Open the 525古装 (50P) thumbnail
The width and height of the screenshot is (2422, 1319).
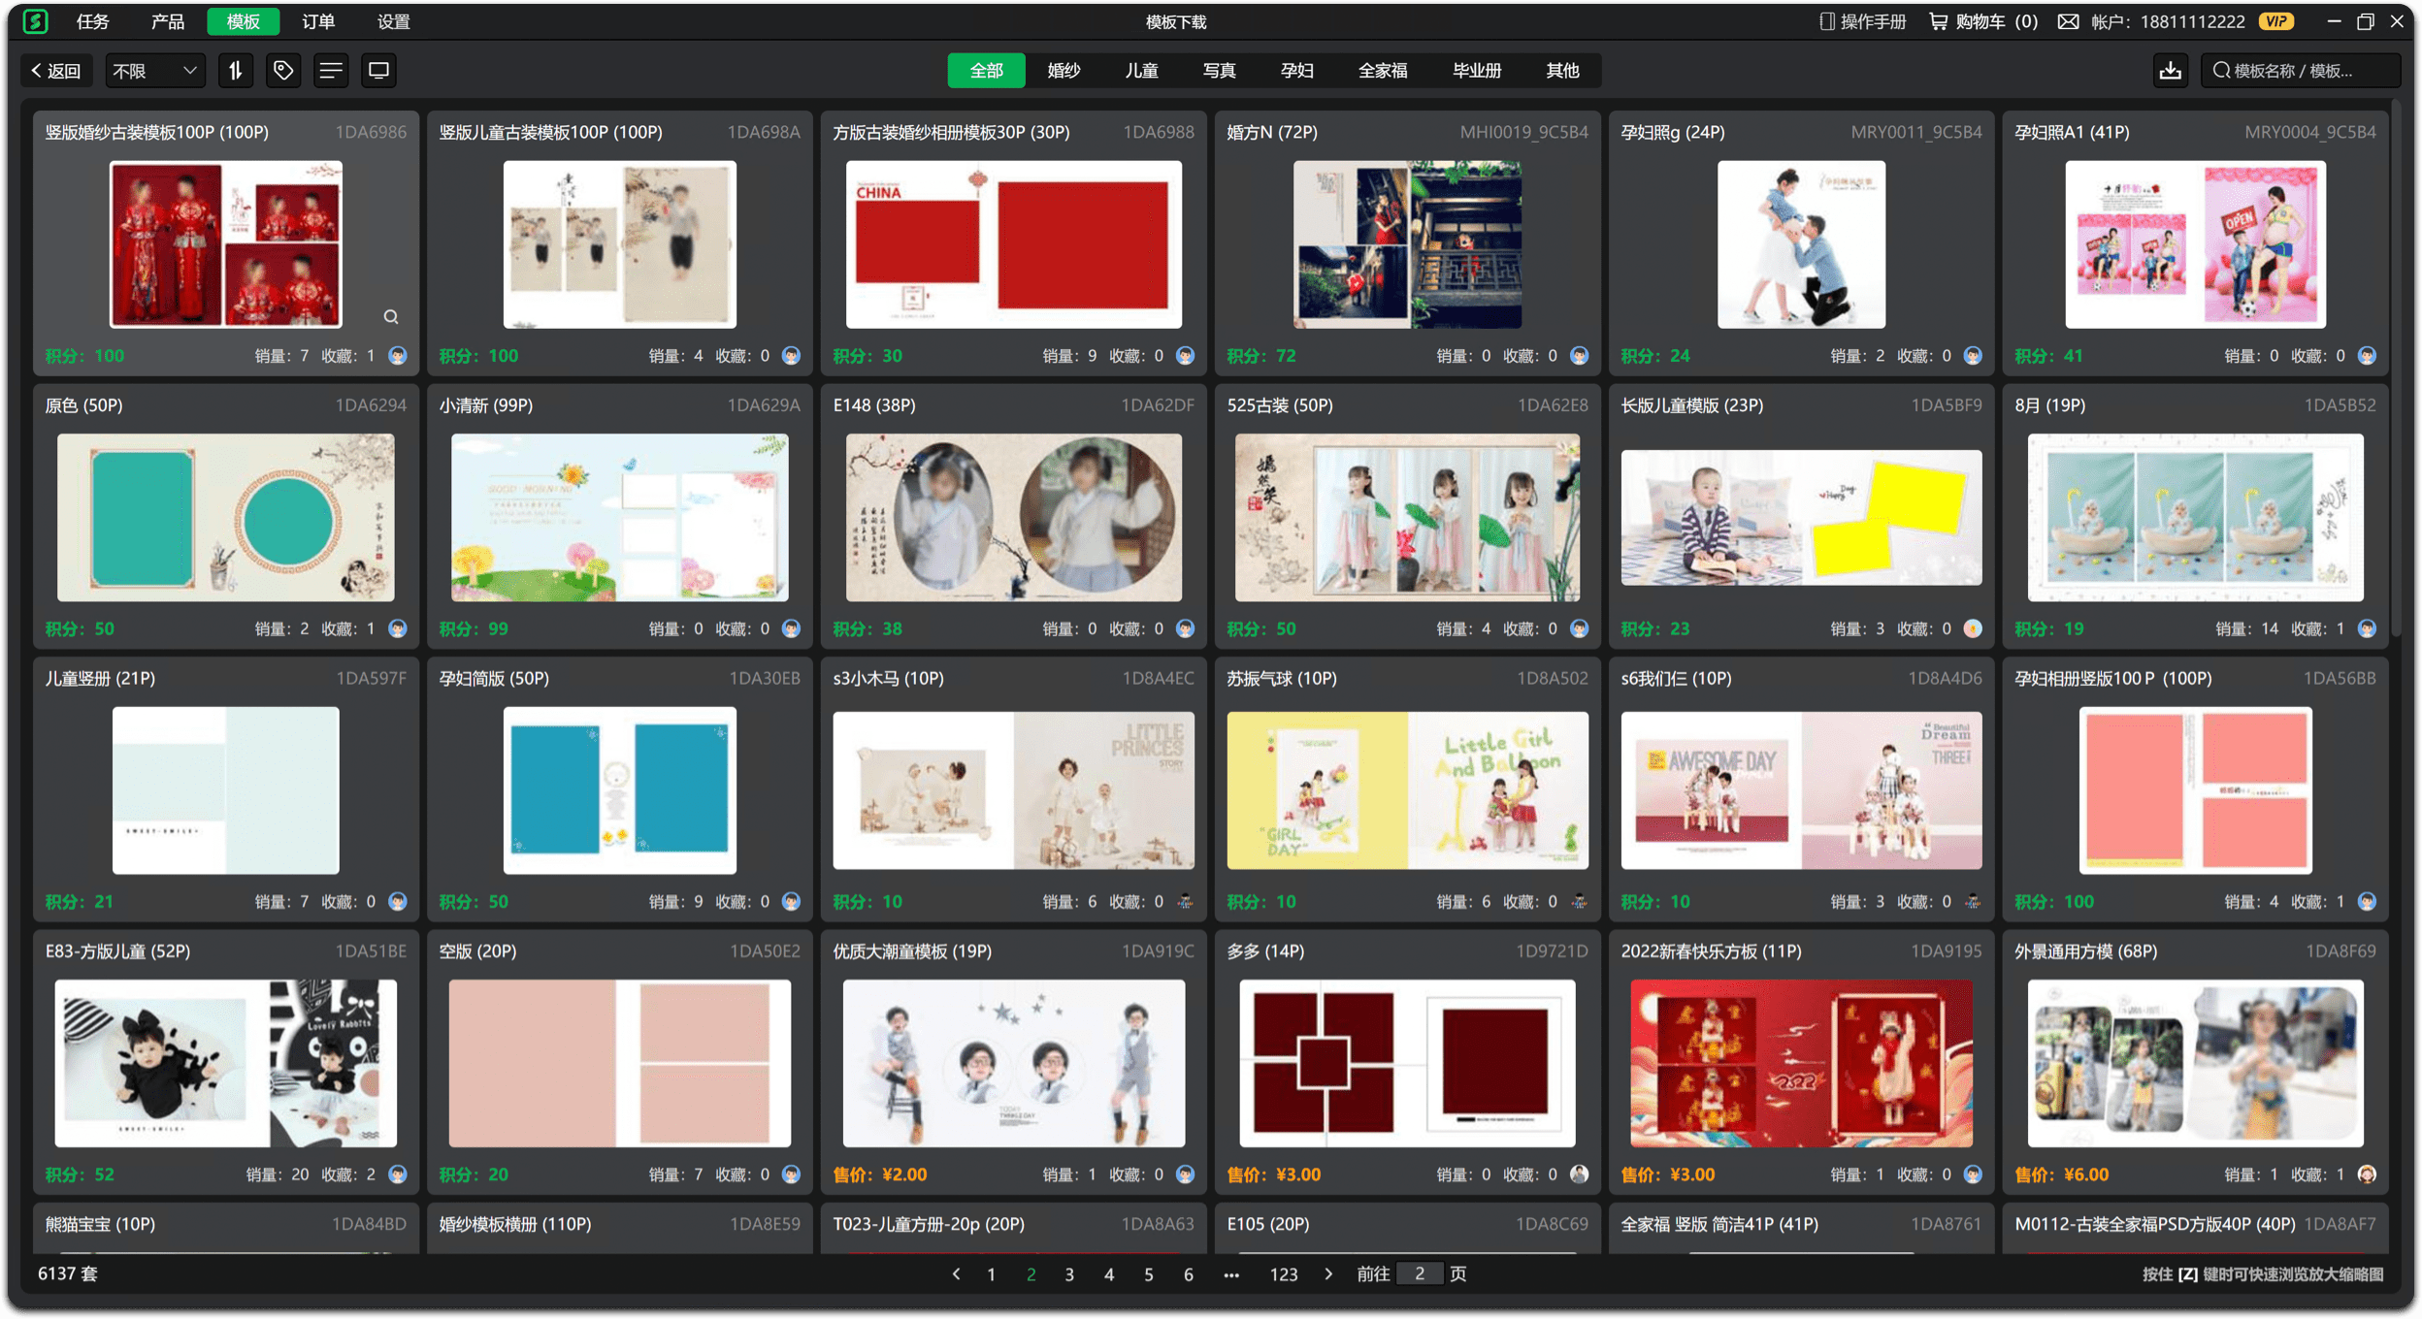pyautogui.click(x=1407, y=517)
